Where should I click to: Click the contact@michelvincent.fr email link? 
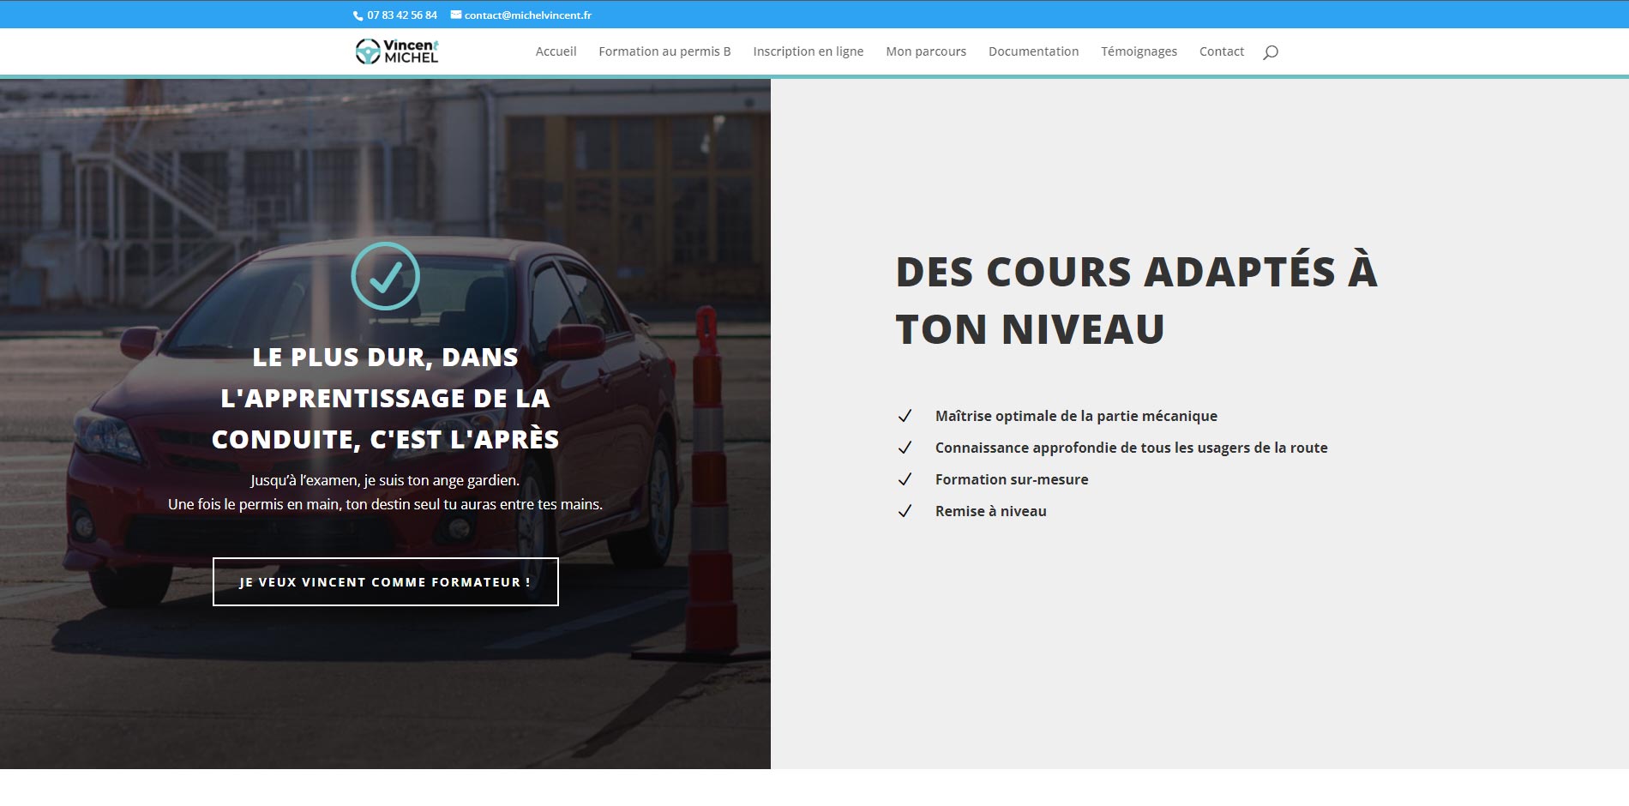point(527,15)
